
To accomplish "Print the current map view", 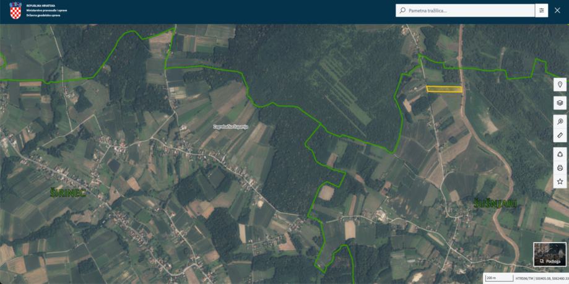I will pyautogui.click(x=560, y=168).
